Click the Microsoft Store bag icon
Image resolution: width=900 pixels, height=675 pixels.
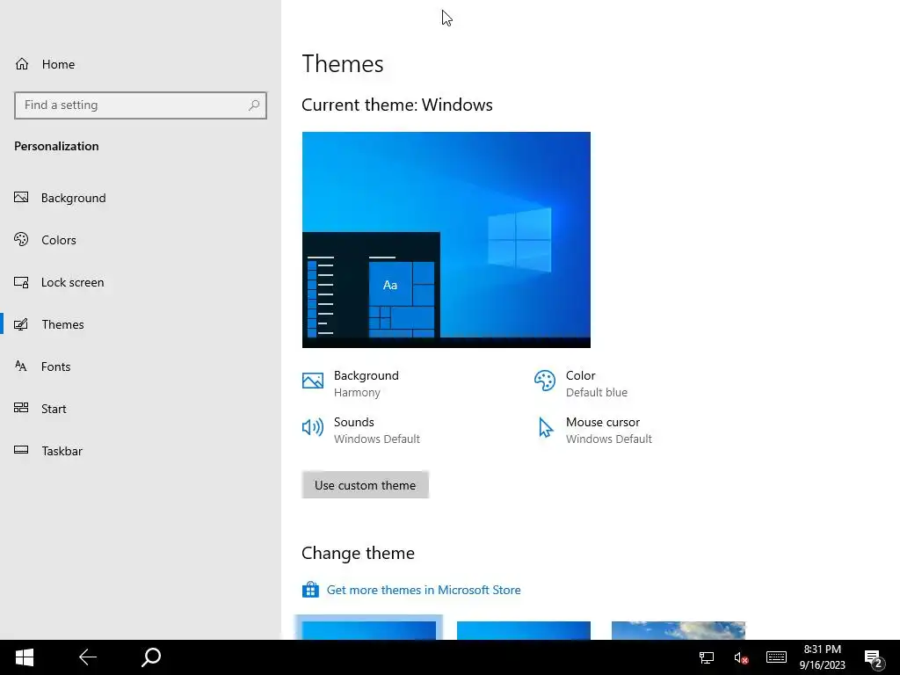point(310,590)
